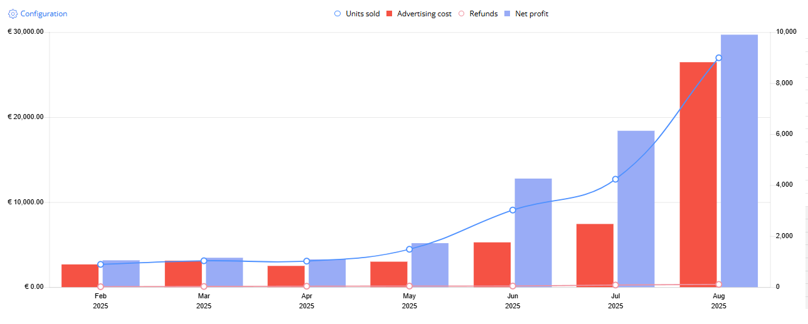
Task: Toggle Refunds series label in legend
Action: [x=483, y=14]
